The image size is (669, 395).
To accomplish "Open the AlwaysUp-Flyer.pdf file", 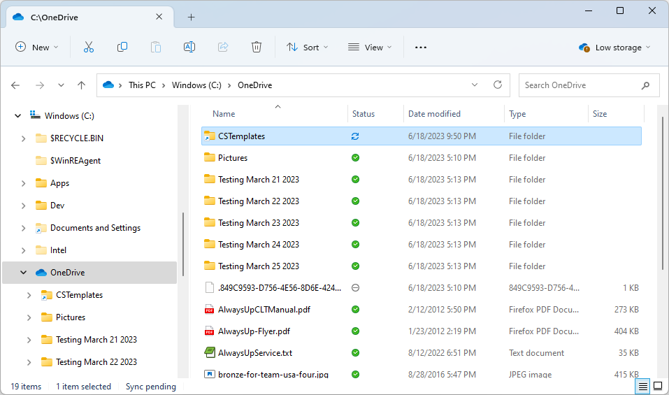I will pos(254,331).
